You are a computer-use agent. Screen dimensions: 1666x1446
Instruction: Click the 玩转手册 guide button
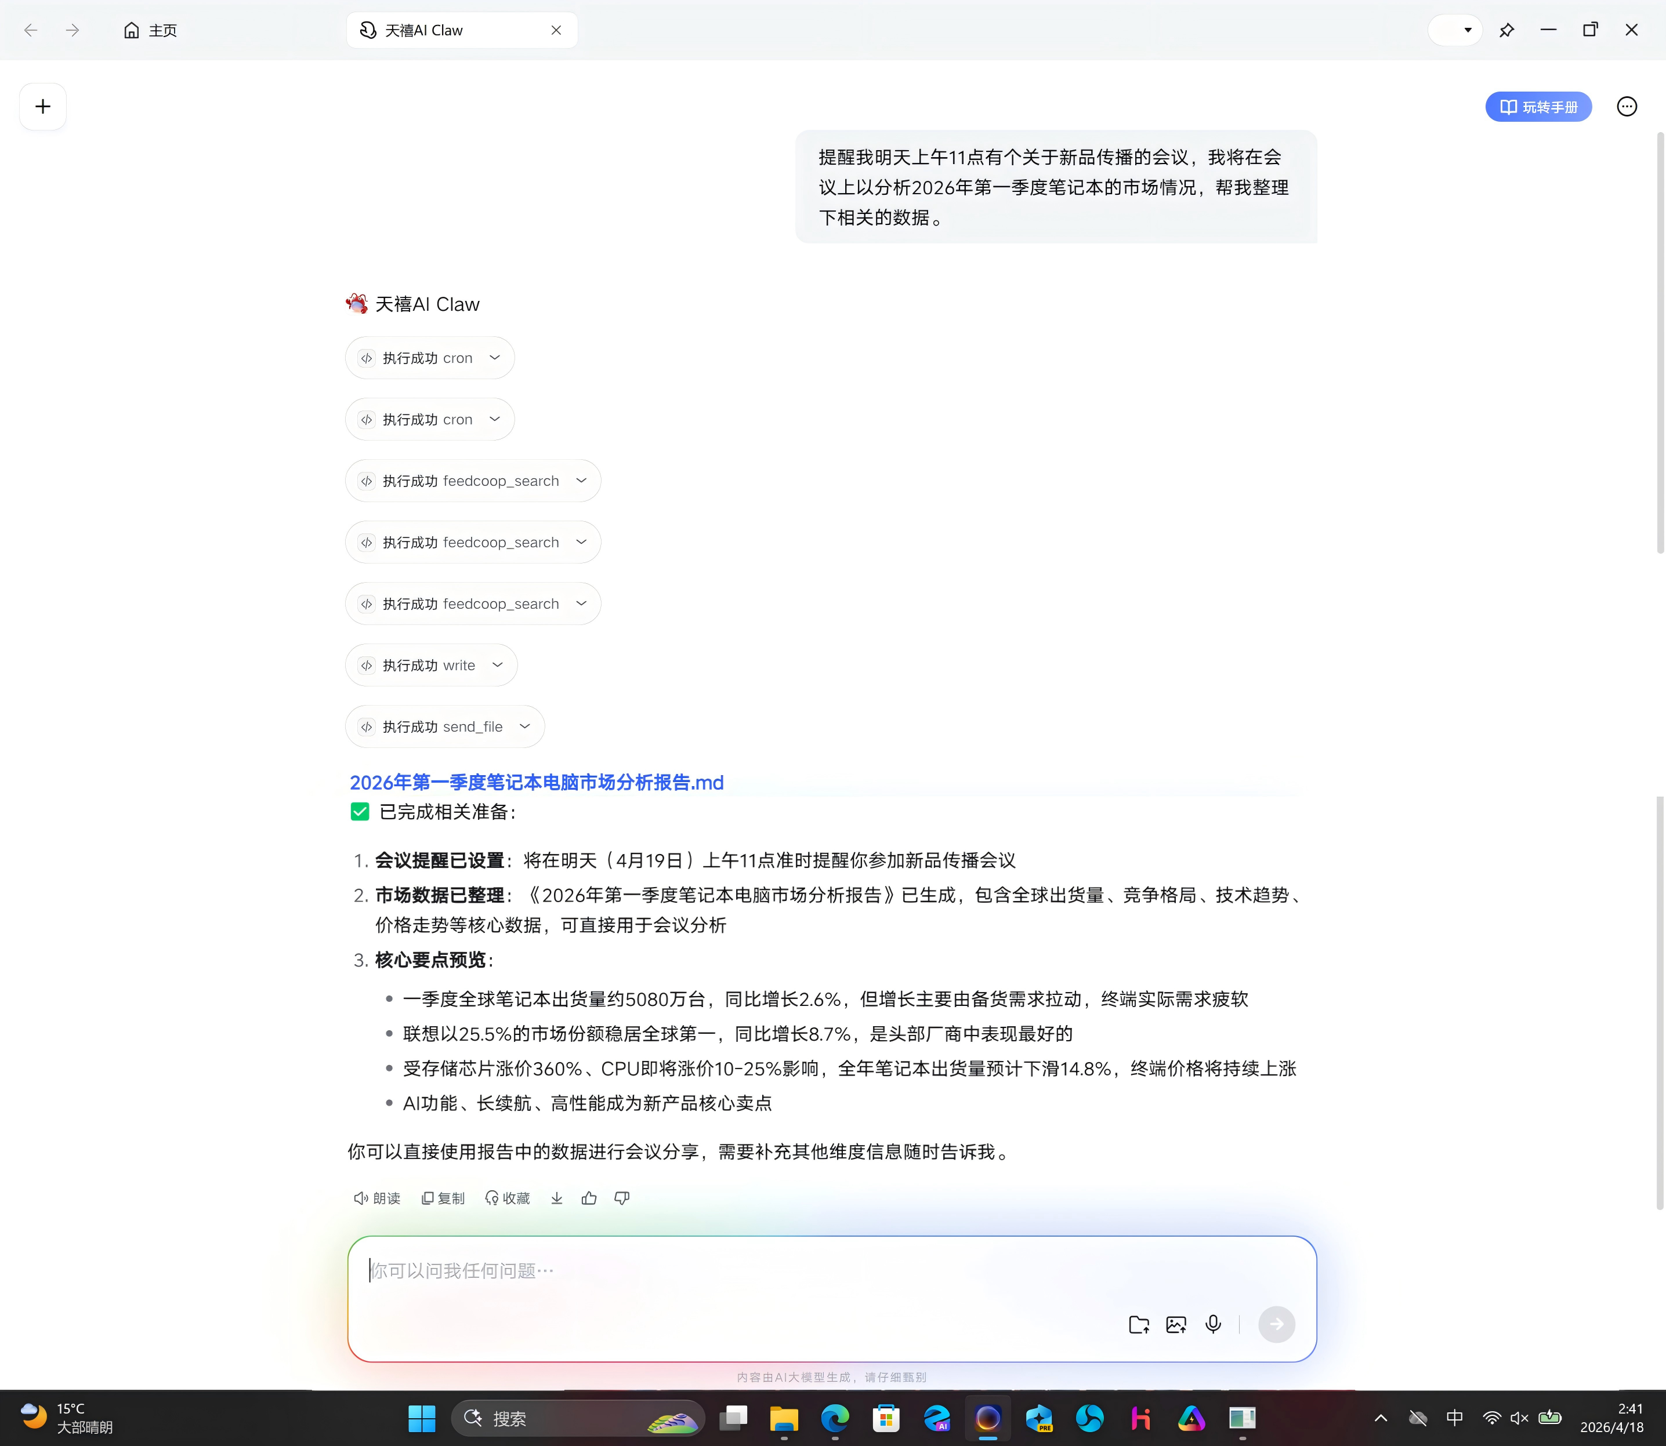[1538, 107]
